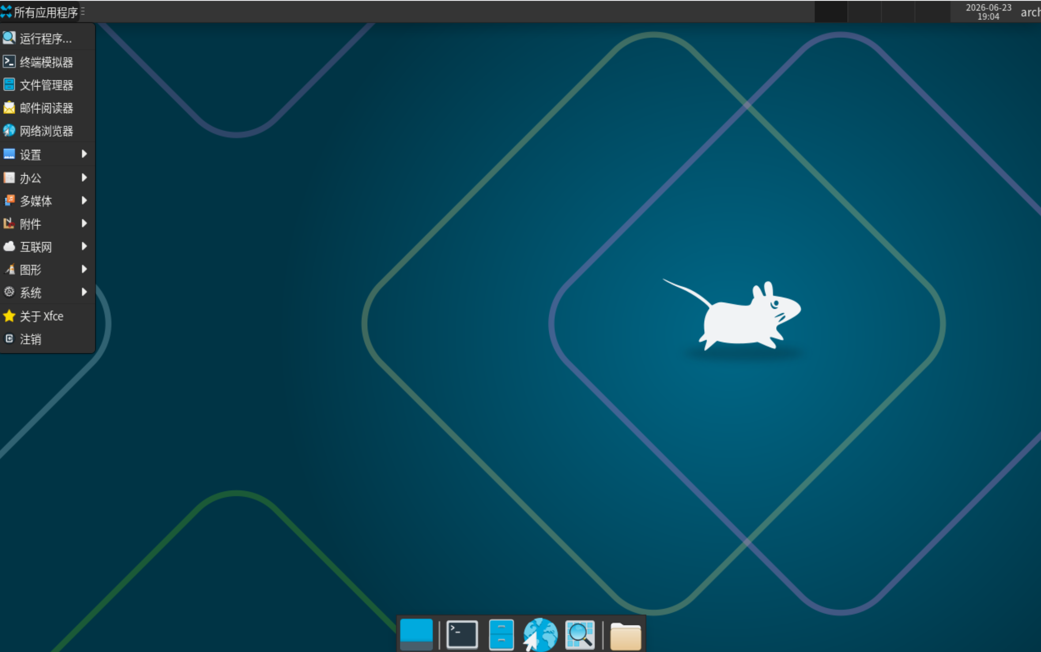Open file manager cabinet icon in dock
1041x652 pixels.
click(x=502, y=634)
